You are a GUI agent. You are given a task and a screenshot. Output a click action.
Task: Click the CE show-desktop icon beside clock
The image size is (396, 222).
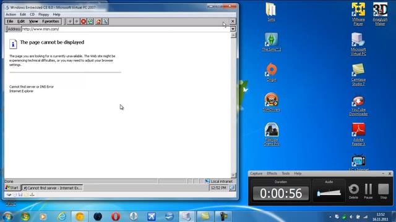(232, 187)
